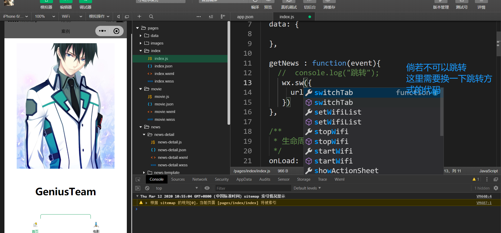Switch to Sources tab

178,179
